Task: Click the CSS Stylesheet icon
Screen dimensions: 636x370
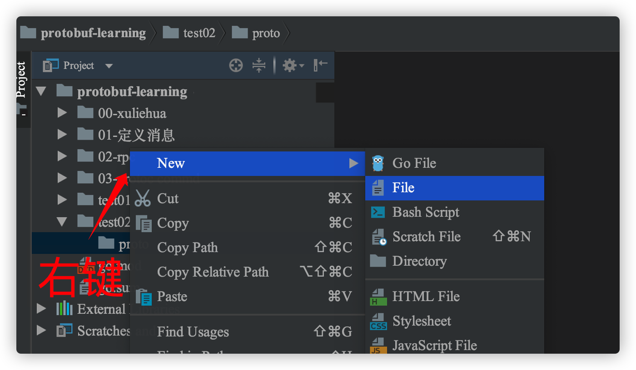Action: 378,321
